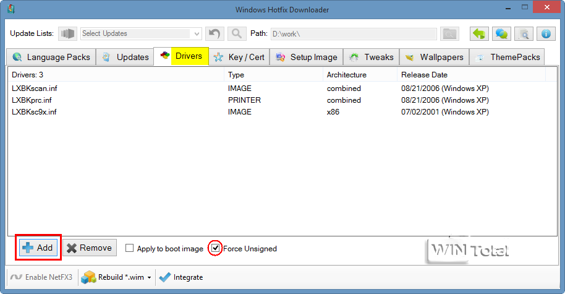
Task: Sort by the Release Date column header
Action: pos(471,75)
